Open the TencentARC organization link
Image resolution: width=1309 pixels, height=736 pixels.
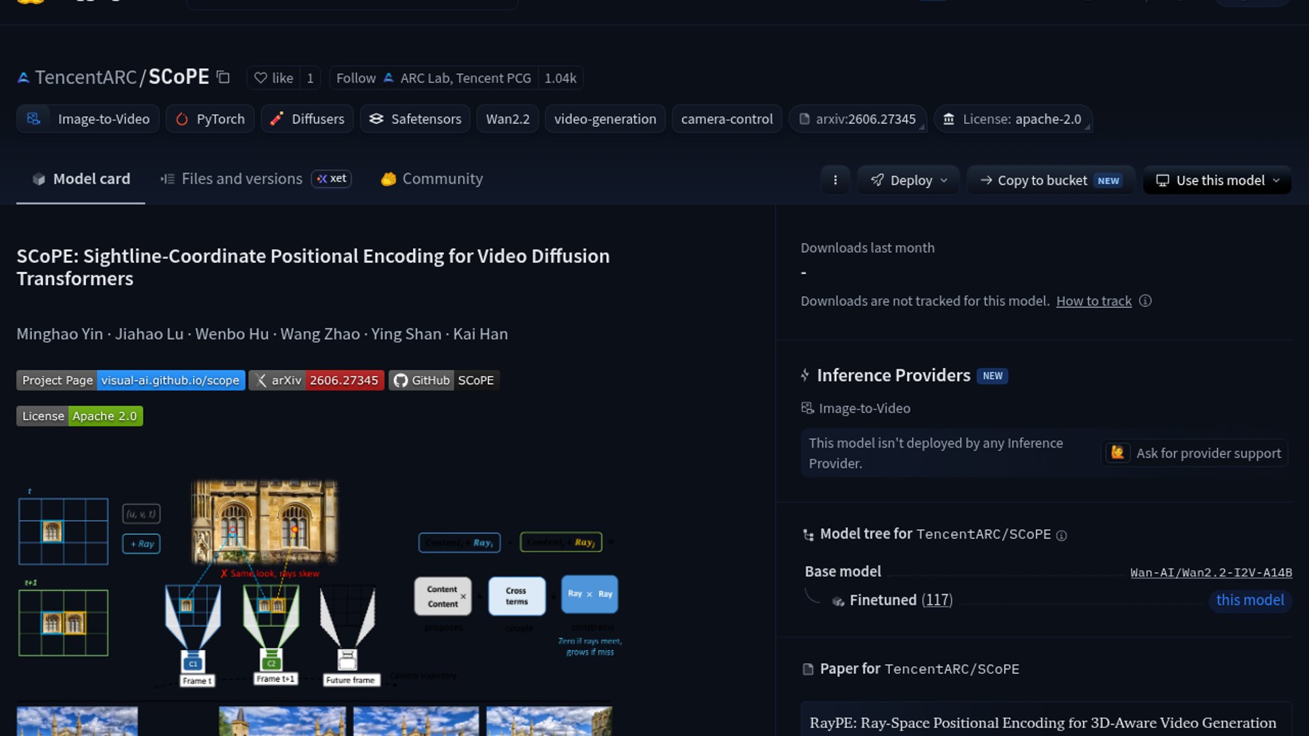(85, 77)
